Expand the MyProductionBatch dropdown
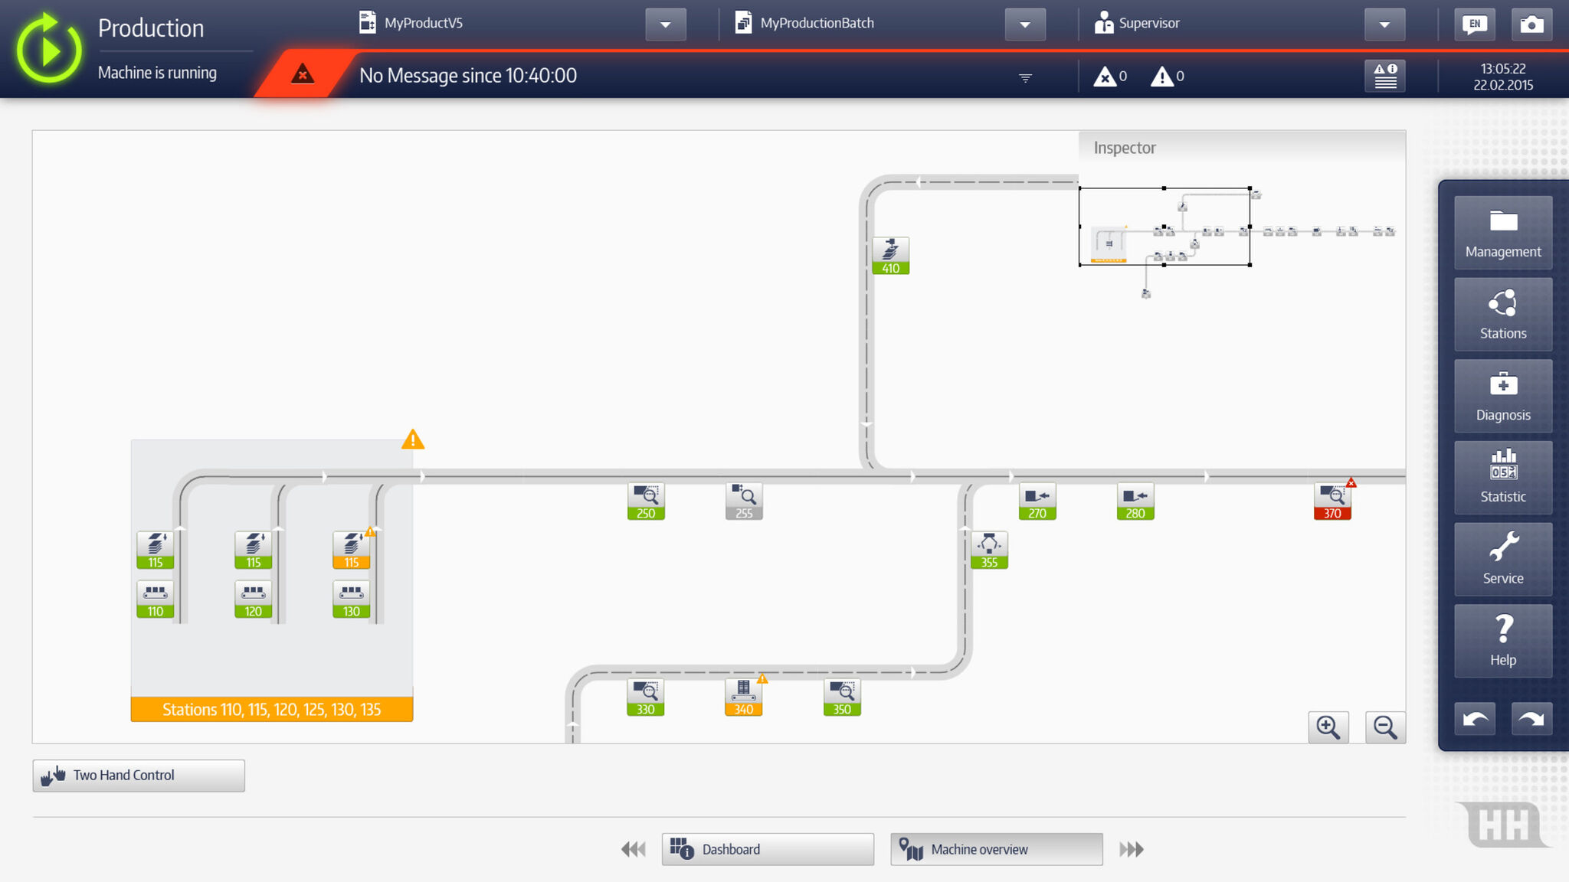 click(x=1024, y=24)
